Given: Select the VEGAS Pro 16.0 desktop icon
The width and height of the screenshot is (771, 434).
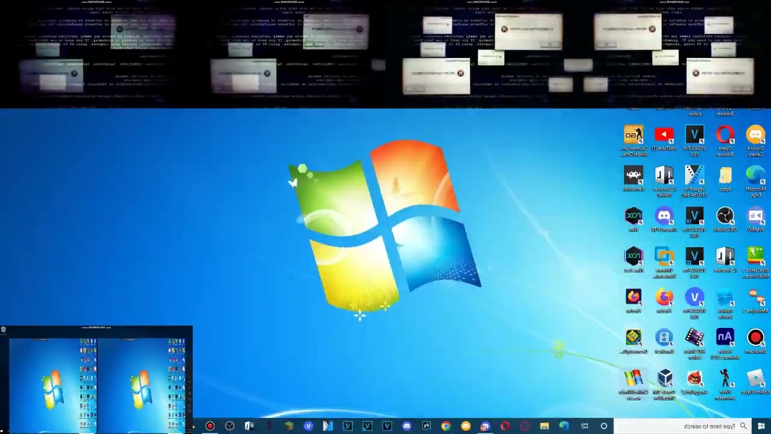Looking at the screenshot, I should pos(695,141).
